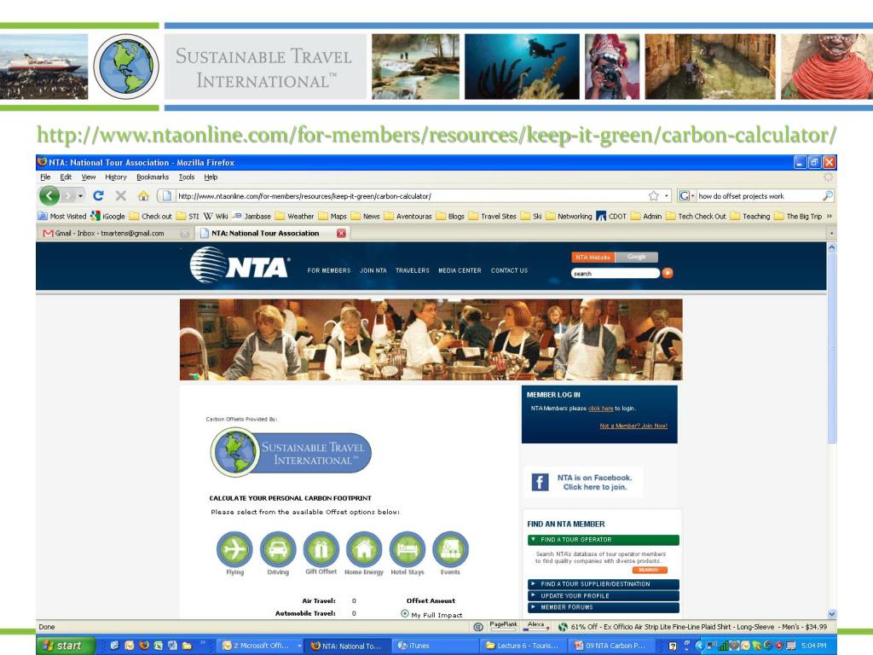Click the NTA site search text field
Viewport: 873px width, 655px height.
click(616, 274)
